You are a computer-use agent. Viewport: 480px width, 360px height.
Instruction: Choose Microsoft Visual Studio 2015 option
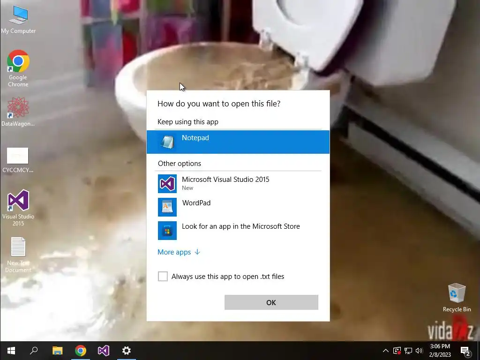point(238,183)
